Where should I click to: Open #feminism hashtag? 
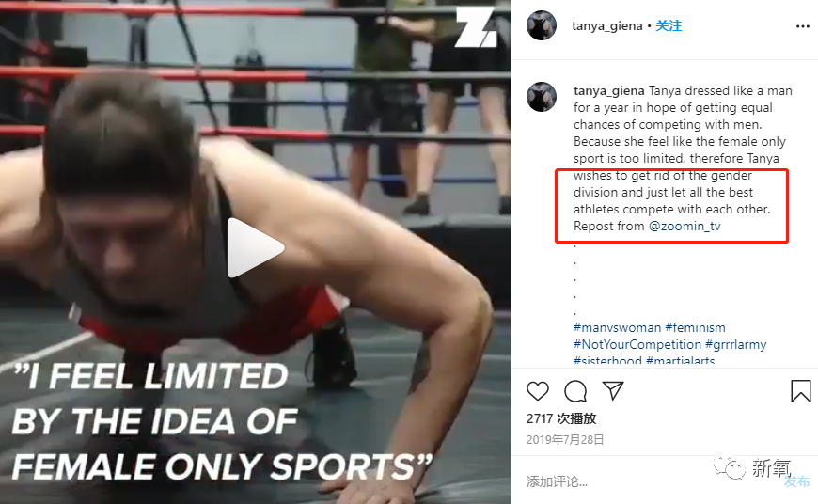[x=695, y=327]
